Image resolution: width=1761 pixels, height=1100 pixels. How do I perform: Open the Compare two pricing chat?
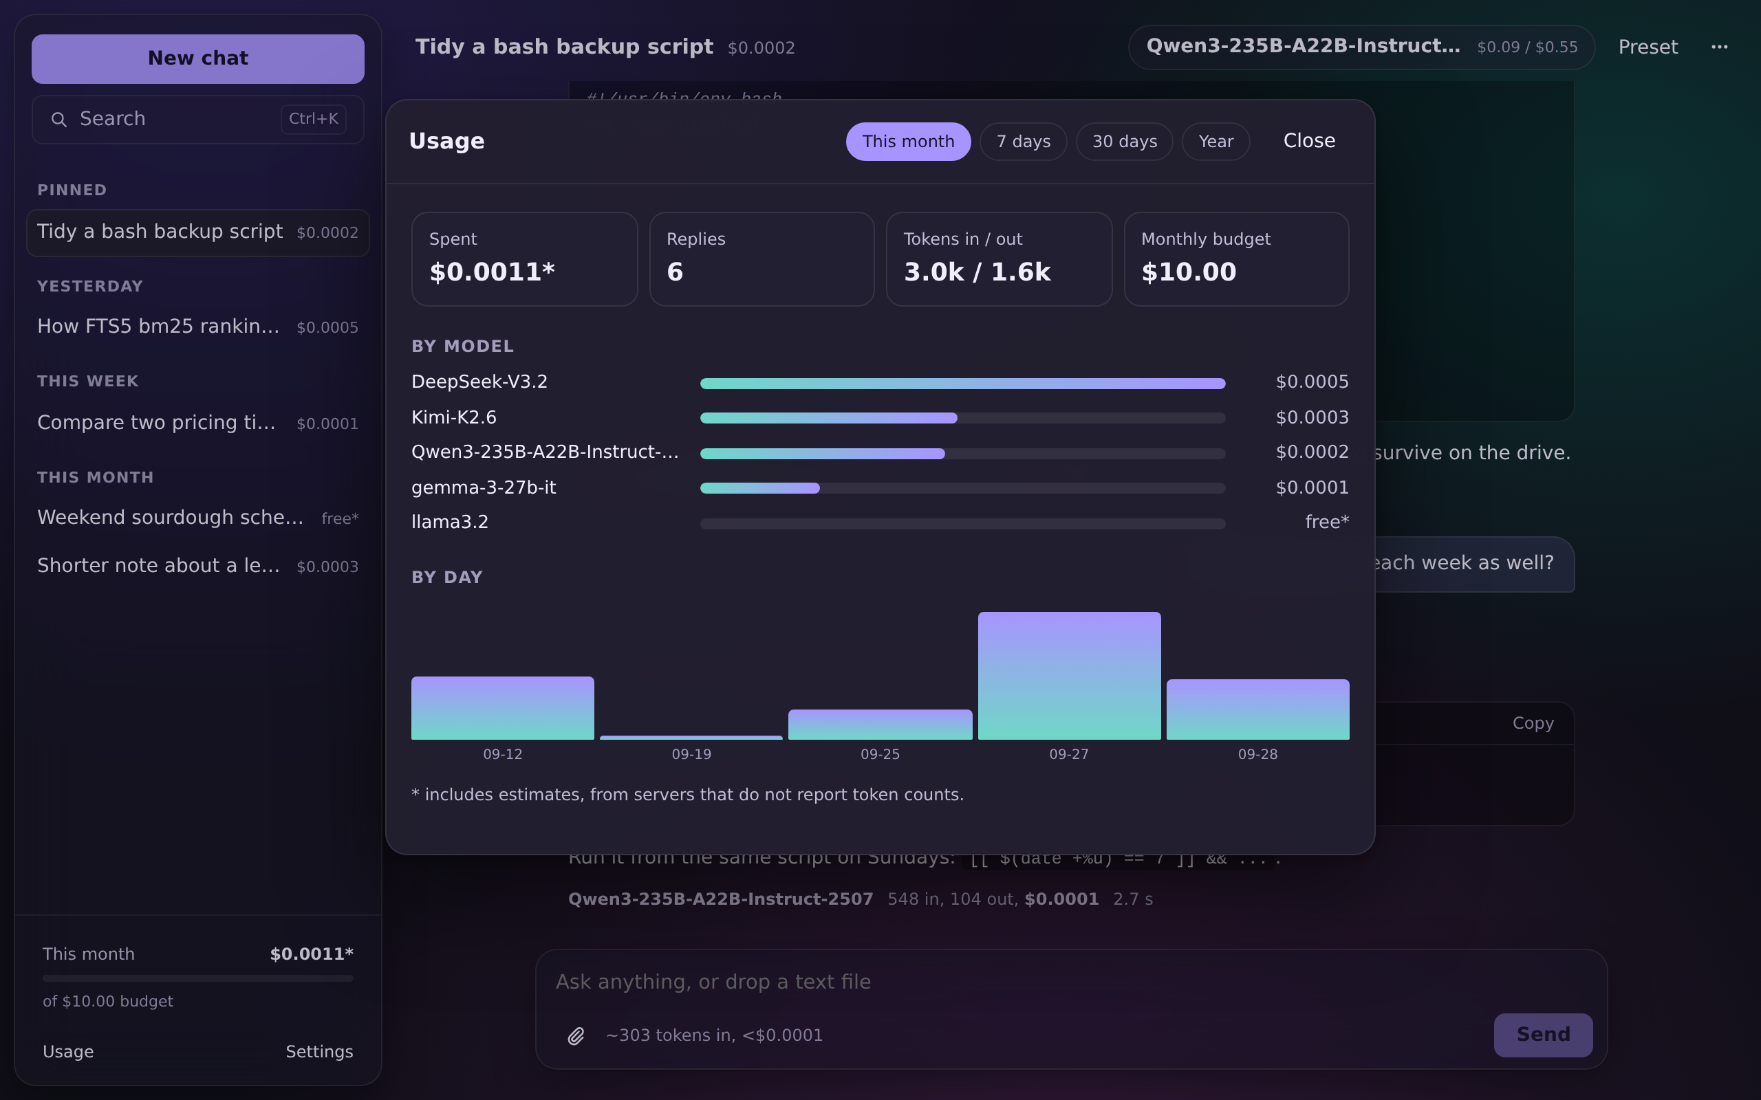point(198,423)
